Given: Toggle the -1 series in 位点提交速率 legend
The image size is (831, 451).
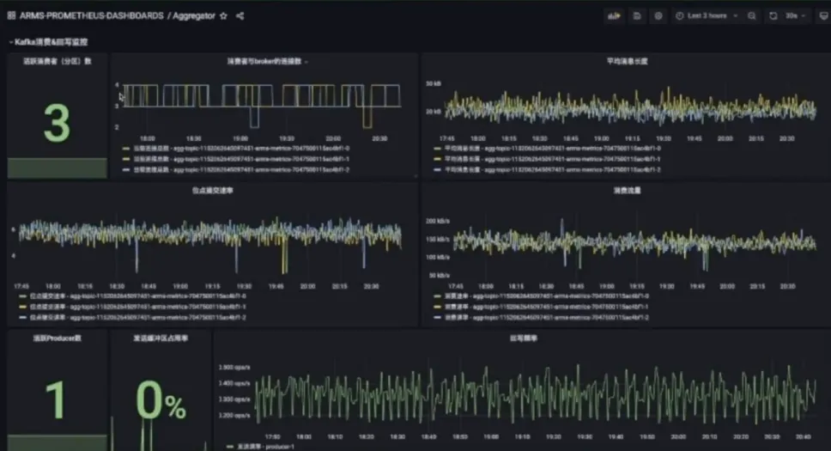Looking at the screenshot, I should click(132, 307).
